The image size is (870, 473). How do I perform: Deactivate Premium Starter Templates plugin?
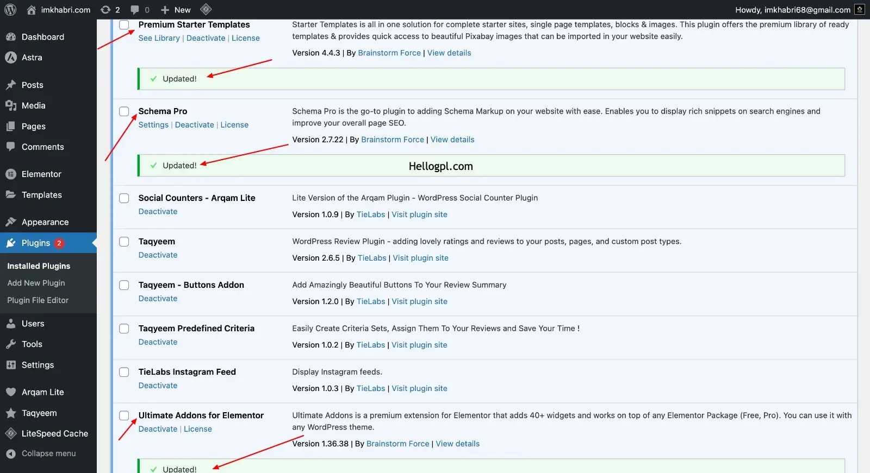coord(206,38)
